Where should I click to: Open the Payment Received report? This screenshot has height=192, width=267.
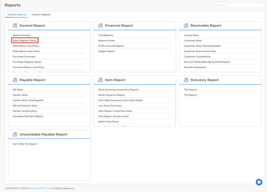tap(195, 67)
